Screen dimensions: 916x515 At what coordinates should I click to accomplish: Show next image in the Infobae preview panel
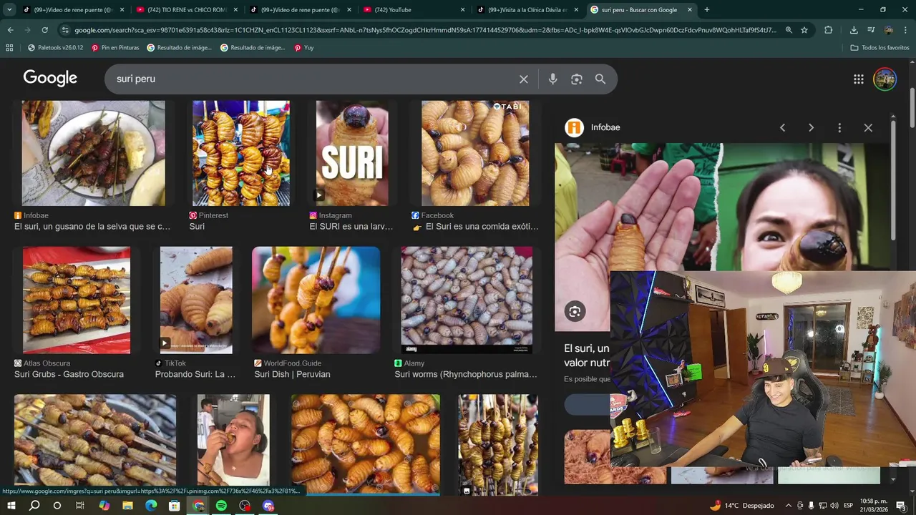coord(811,127)
